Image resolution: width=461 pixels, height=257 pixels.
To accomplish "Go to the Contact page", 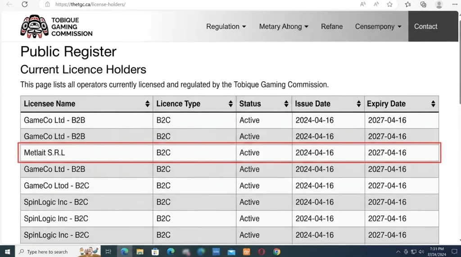I will 425,27.
